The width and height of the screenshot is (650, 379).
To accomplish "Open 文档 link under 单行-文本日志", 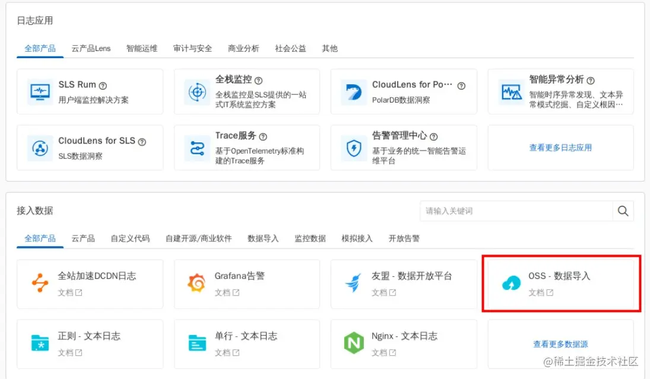I will coord(227,353).
